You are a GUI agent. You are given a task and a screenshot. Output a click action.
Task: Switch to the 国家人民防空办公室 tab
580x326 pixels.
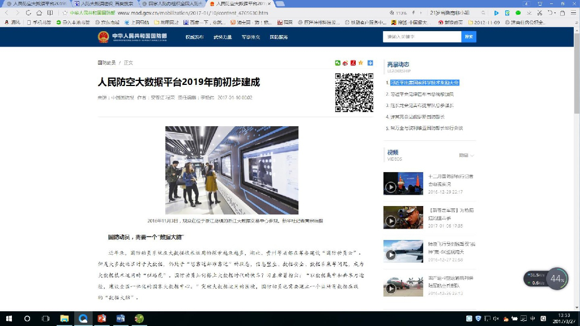click(x=172, y=3)
